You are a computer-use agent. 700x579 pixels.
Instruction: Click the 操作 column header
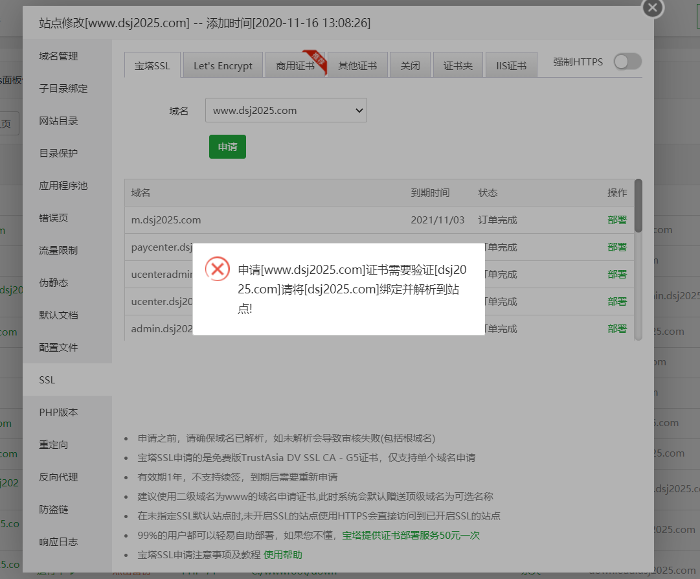coord(617,192)
